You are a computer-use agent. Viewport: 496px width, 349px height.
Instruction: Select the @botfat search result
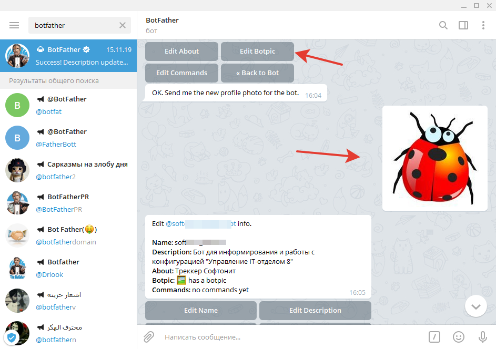(x=68, y=105)
